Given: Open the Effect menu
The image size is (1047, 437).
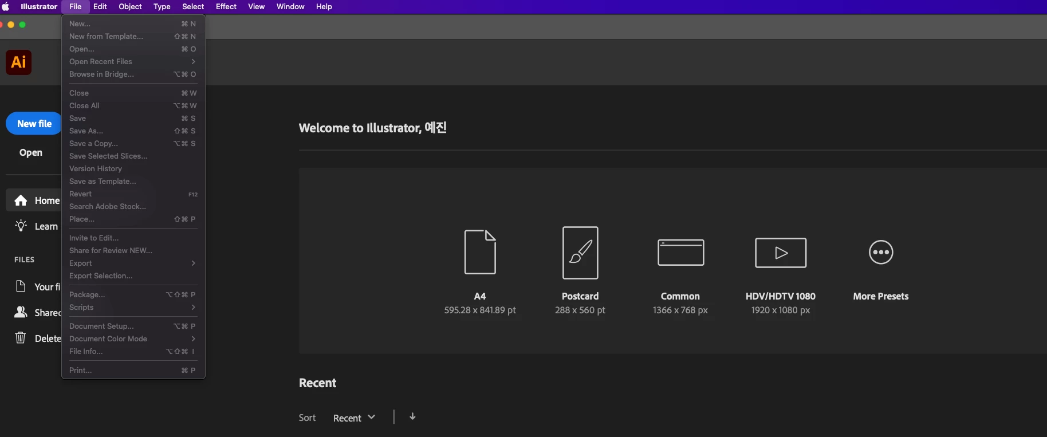Looking at the screenshot, I should click(x=226, y=7).
